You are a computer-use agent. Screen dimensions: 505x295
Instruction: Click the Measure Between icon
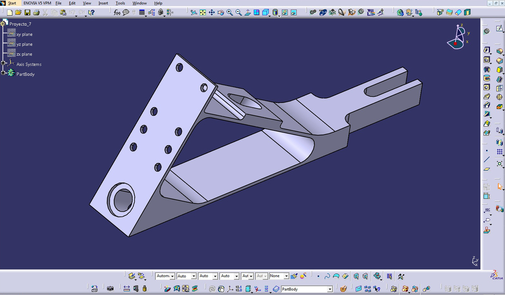(126, 289)
